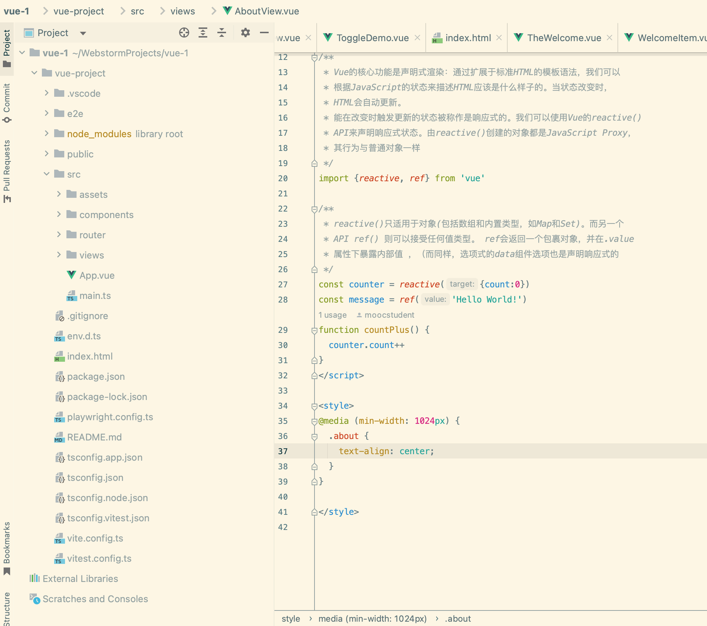Close the TheWelcome.vue tab
The width and height of the screenshot is (707, 626).
[x=610, y=38]
